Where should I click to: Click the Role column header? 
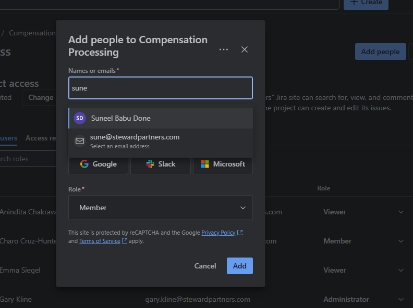tap(324, 188)
